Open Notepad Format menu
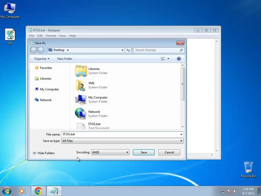Screen dimensions: 261x196 pos(51,36)
